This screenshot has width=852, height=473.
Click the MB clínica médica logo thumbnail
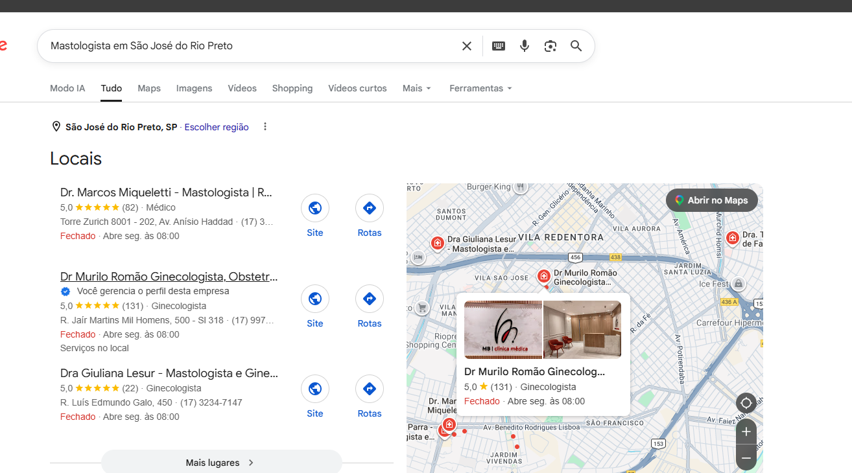pos(503,330)
